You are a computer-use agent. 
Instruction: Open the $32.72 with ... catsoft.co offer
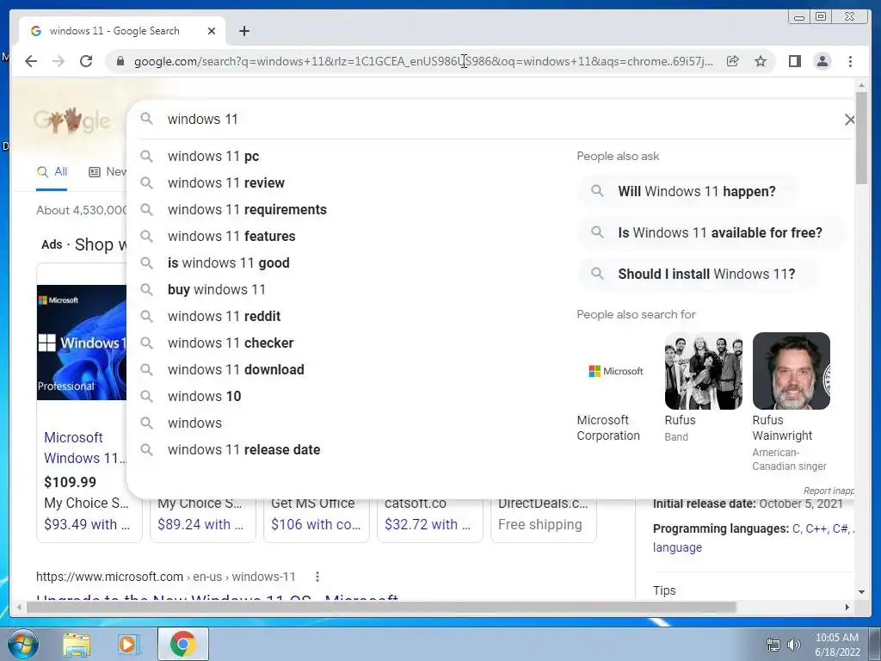427,524
